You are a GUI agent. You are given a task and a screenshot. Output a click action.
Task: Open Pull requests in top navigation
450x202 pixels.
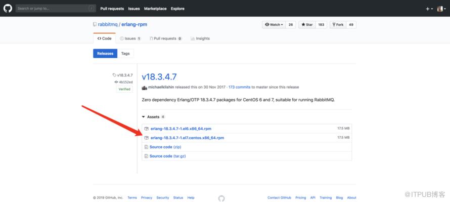112,9
